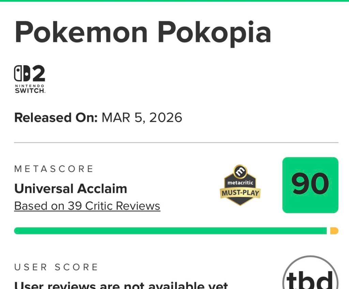Select the USER SCORE section heading

click(56, 267)
